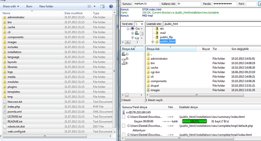
Task: Select remote cgi-bin folder icon
Action: pyautogui.click(x=148, y=72)
